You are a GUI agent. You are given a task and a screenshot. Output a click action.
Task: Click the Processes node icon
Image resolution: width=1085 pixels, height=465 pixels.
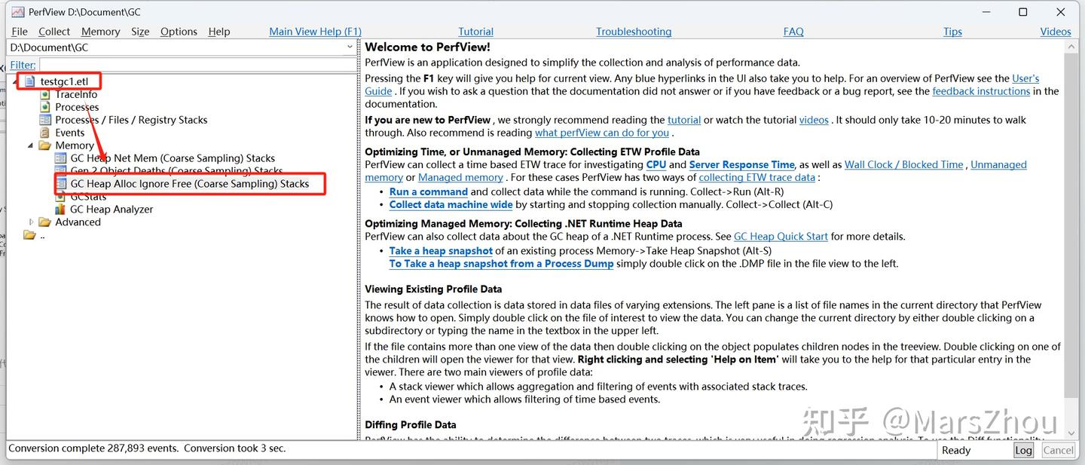click(44, 106)
